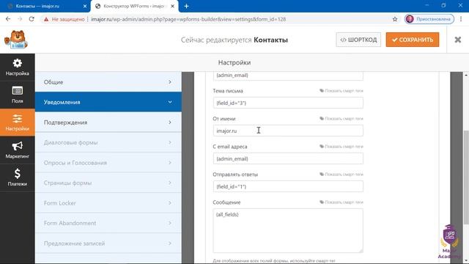Screen dimensions: 469x264
Task: Click the scrollbar up arrow
Action: pyautogui.click(x=466, y=75)
